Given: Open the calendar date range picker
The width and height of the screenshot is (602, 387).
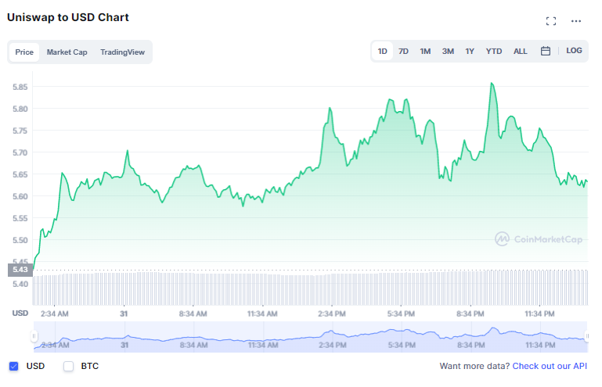Looking at the screenshot, I should click(545, 51).
